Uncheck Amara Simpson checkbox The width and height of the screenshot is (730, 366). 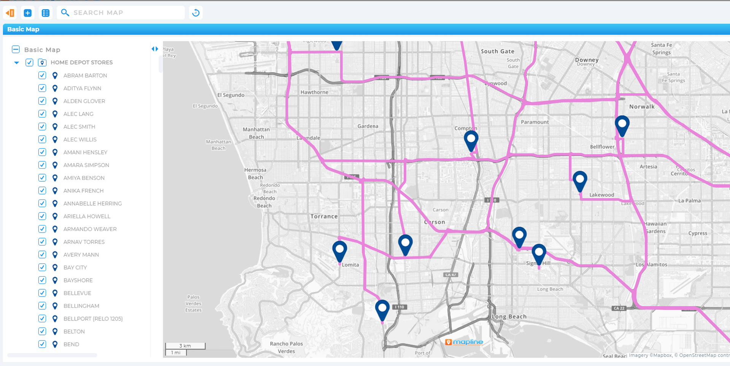coord(42,165)
